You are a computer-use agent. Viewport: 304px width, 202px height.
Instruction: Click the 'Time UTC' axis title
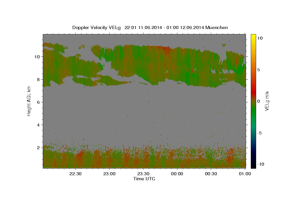point(144,179)
